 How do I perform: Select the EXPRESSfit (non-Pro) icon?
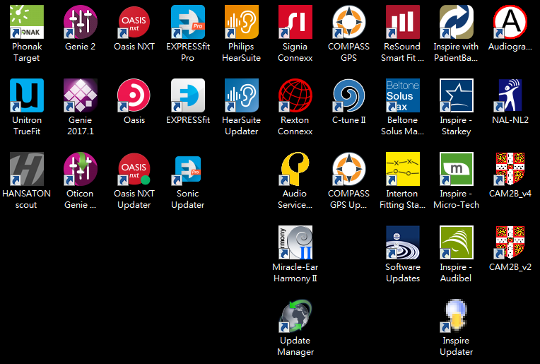tap(188, 95)
